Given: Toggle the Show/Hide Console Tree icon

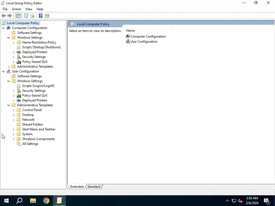Looking at the screenshot, I should (x=18, y=16).
